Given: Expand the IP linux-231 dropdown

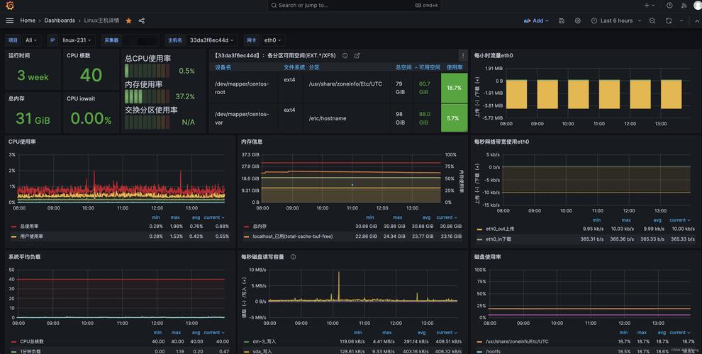Looking at the screenshot, I should [78, 40].
